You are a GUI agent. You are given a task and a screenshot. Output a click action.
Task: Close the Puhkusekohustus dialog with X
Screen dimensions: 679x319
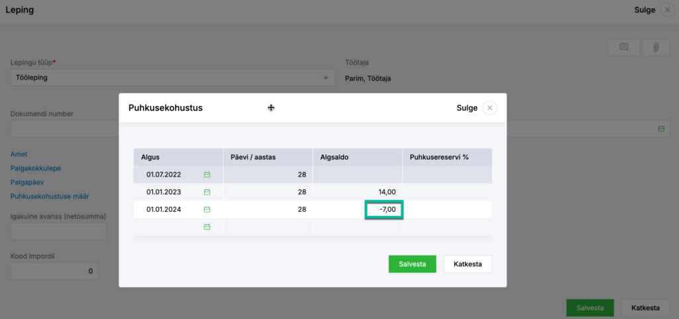490,108
